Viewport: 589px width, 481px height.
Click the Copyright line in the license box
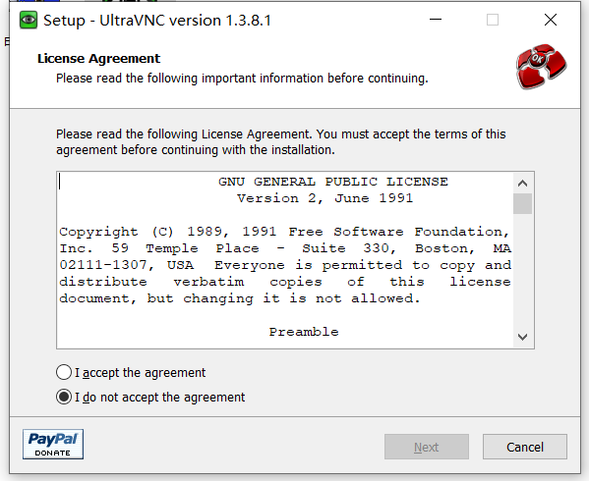284,232
